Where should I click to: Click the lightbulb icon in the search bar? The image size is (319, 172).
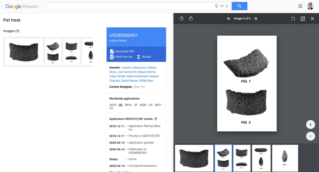pyautogui.click(x=217, y=6)
